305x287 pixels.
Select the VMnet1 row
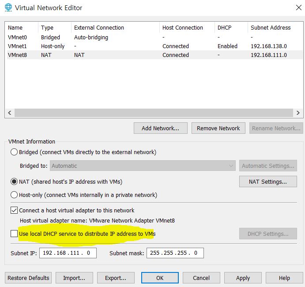click(154, 46)
